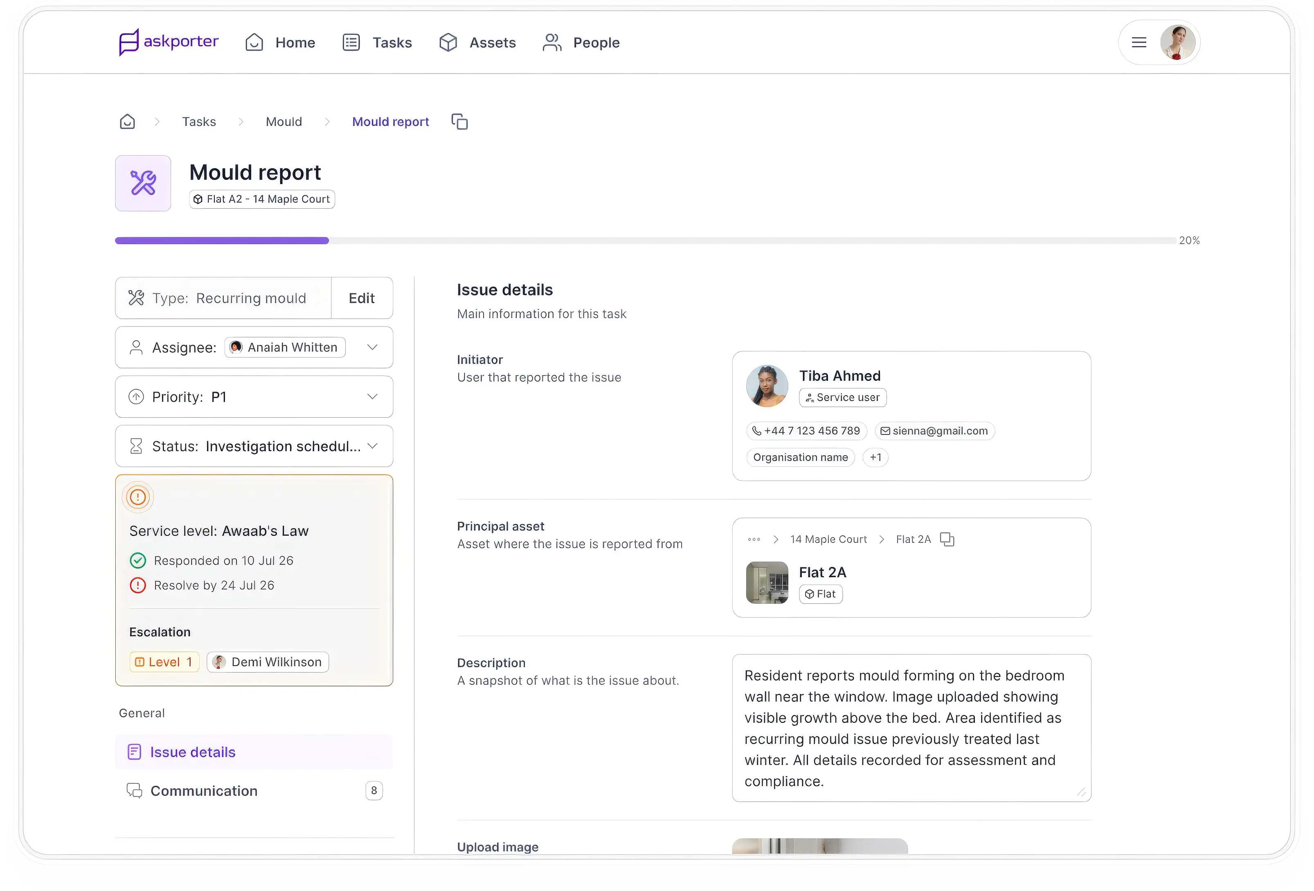Open the Tasks breadcrumb link
The image size is (1314, 891).
[199, 121]
